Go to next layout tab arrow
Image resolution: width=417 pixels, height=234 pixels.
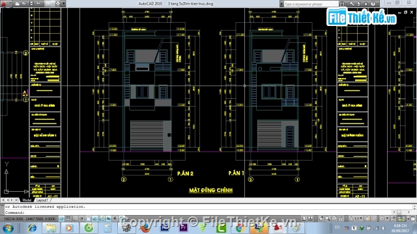12,200
